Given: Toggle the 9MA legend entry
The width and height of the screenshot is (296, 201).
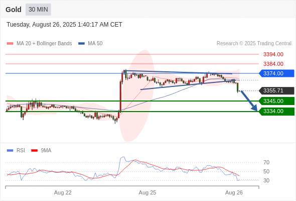Looking at the screenshot, I should tap(41, 151).
